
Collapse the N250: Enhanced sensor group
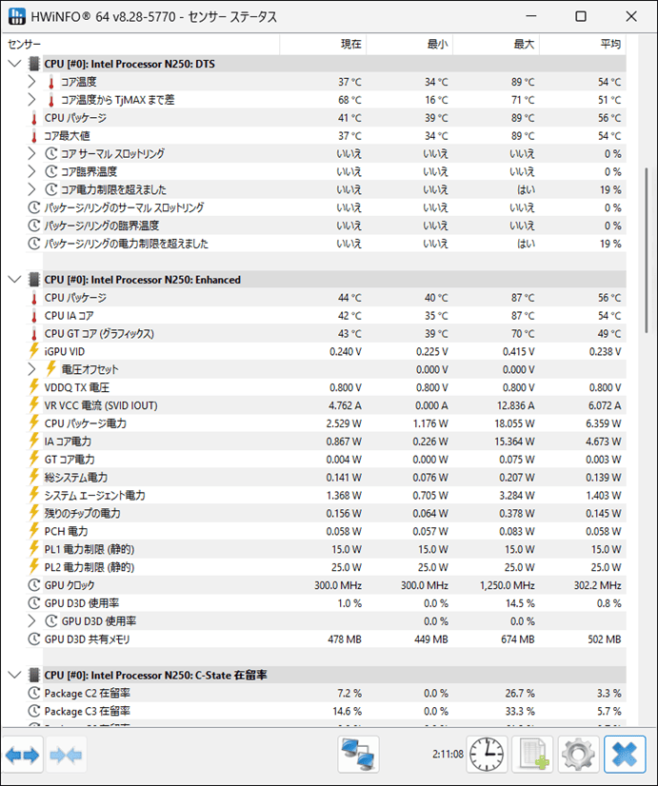coord(15,280)
